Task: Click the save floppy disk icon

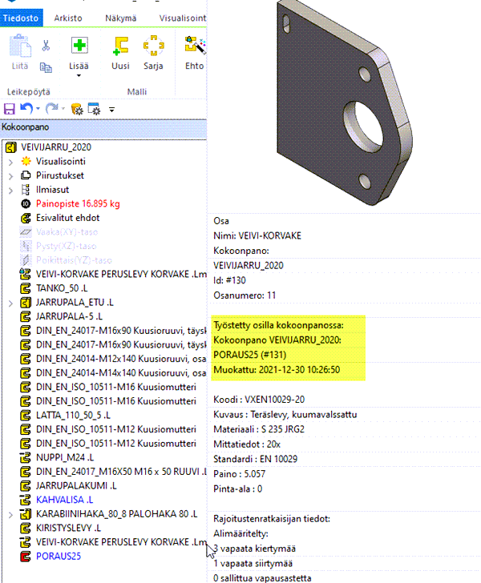Action: click(10, 108)
